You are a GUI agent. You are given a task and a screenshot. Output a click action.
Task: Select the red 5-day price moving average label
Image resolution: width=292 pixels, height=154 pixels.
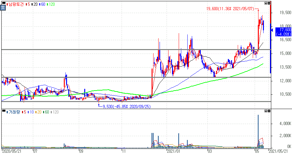pos(28,4)
